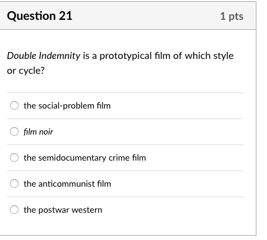Tick the postwar western radio button
Screen dimensions: 267x240
pos(14,210)
